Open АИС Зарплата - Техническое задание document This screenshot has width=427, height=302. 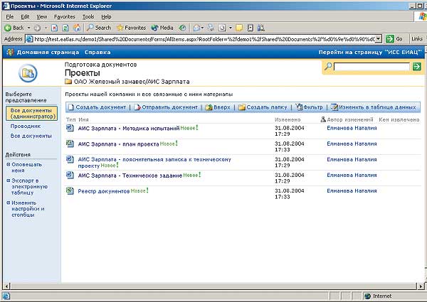coord(130,176)
